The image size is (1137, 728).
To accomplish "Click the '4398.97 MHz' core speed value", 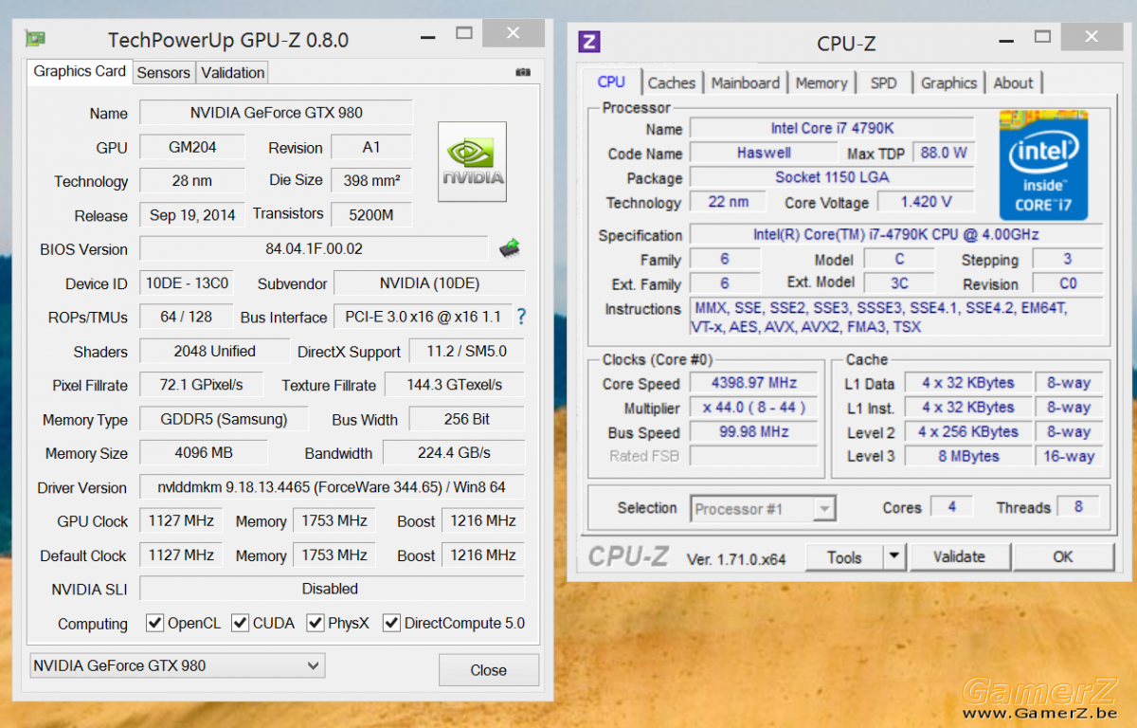I will pos(754,383).
